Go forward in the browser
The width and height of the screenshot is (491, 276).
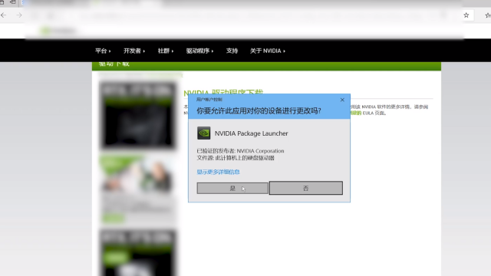(19, 15)
